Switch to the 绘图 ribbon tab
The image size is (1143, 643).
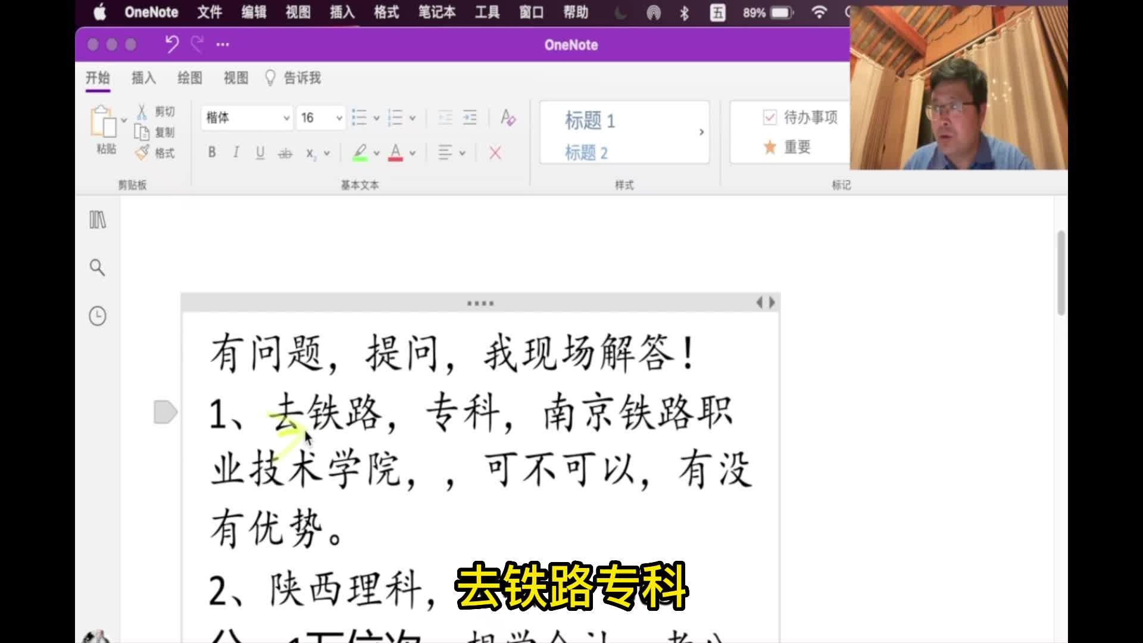click(190, 78)
